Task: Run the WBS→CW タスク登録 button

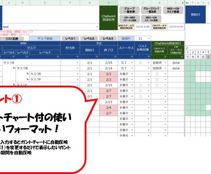Action: 173,10
